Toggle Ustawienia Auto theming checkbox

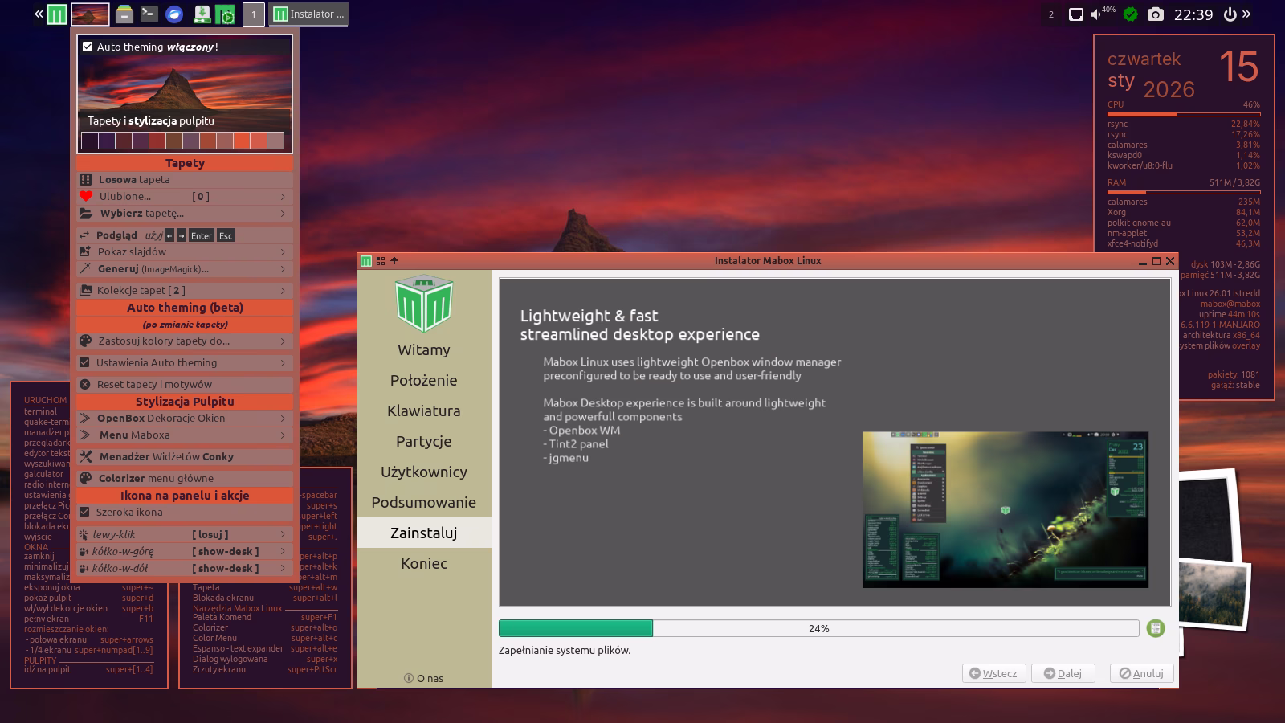coord(85,362)
